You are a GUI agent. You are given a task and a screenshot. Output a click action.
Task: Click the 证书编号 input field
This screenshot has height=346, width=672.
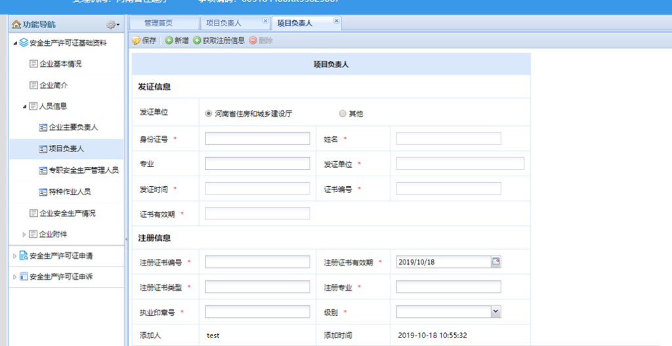[x=448, y=189]
